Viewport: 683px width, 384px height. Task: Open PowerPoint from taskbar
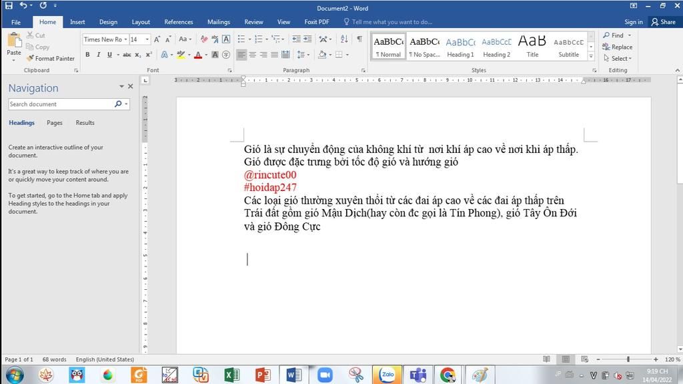263,375
